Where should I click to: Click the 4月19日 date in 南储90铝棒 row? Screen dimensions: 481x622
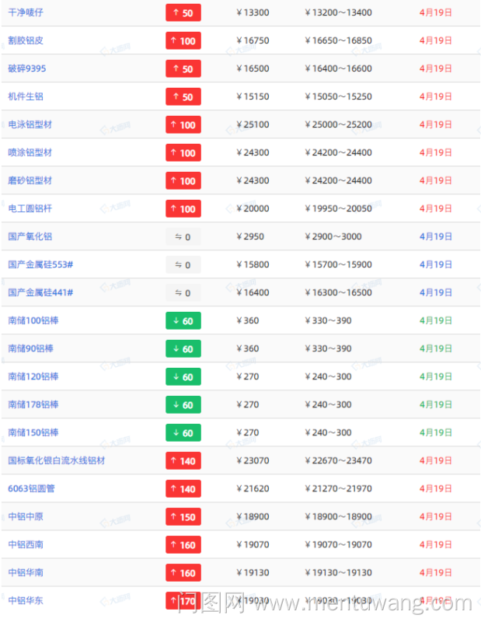[x=436, y=348]
